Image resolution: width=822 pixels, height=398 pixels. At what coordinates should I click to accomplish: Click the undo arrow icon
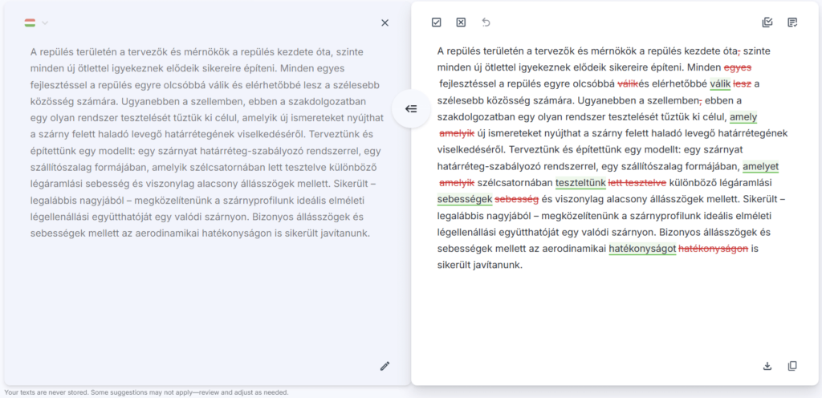(486, 22)
